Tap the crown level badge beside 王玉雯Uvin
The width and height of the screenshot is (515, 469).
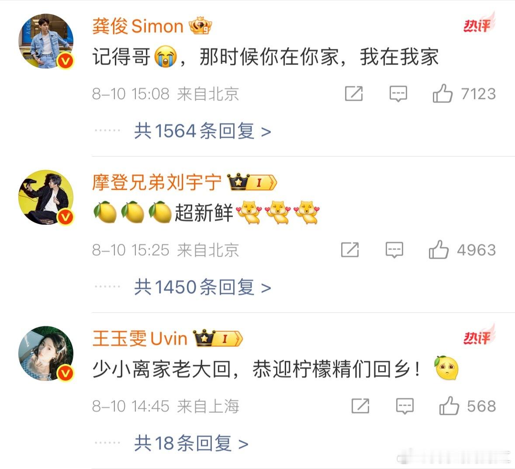(x=218, y=338)
